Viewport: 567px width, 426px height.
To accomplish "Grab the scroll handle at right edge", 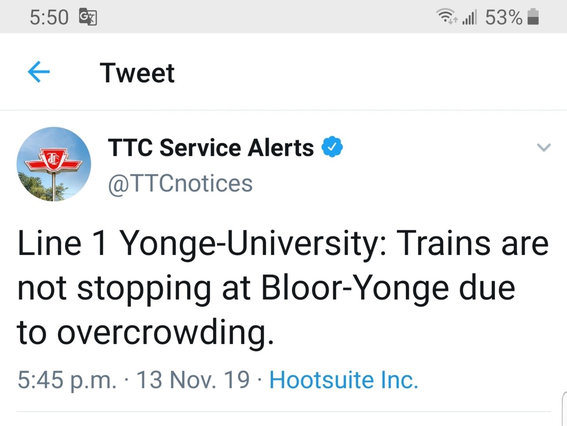I will coord(564,407).
